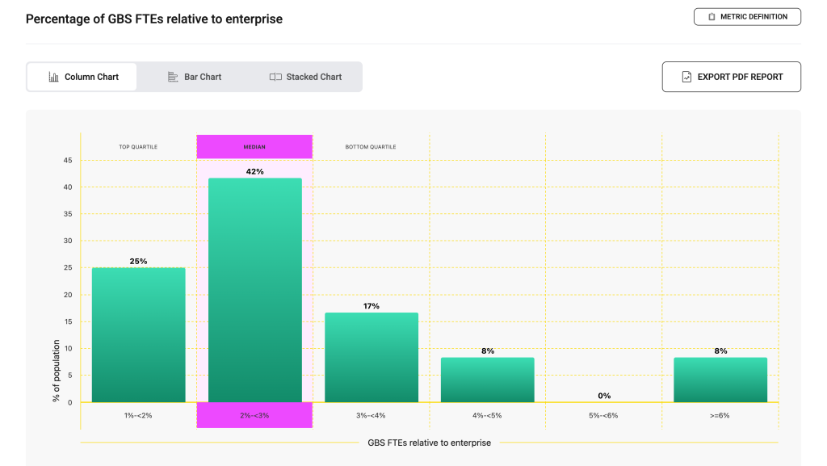Select the Stacked Chart view
The width and height of the screenshot is (827, 466).
(x=305, y=77)
